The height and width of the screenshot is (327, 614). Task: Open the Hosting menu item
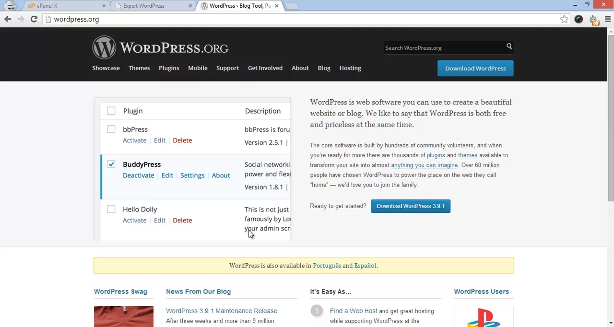350,68
